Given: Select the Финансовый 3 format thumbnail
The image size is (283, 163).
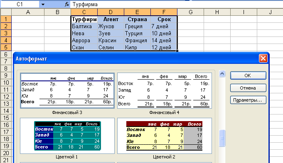Looking at the screenshot, I should (67, 90).
